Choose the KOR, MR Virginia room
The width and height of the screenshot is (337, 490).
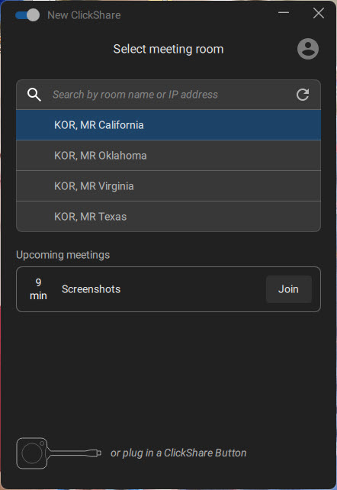(x=168, y=186)
